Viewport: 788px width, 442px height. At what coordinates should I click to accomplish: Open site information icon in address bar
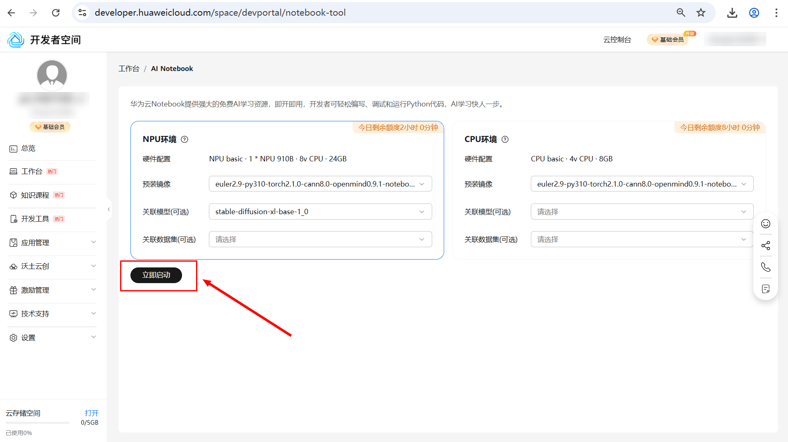coord(83,13)
